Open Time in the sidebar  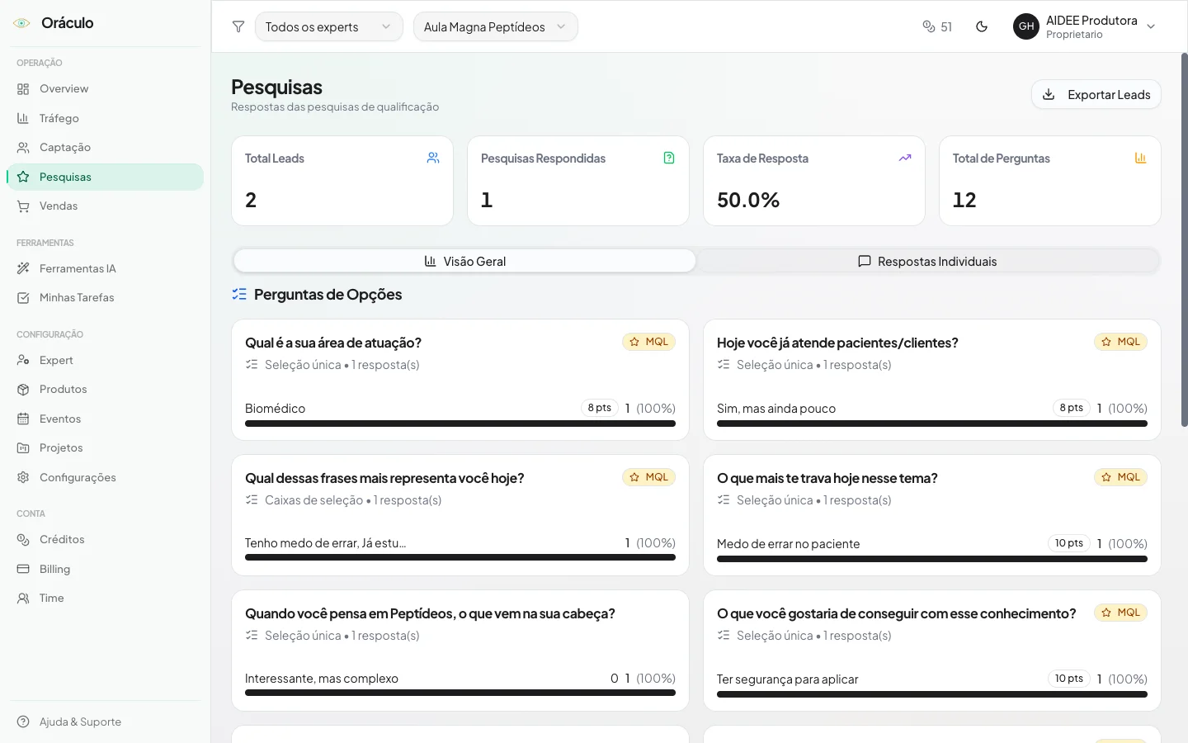click(105, 599)
